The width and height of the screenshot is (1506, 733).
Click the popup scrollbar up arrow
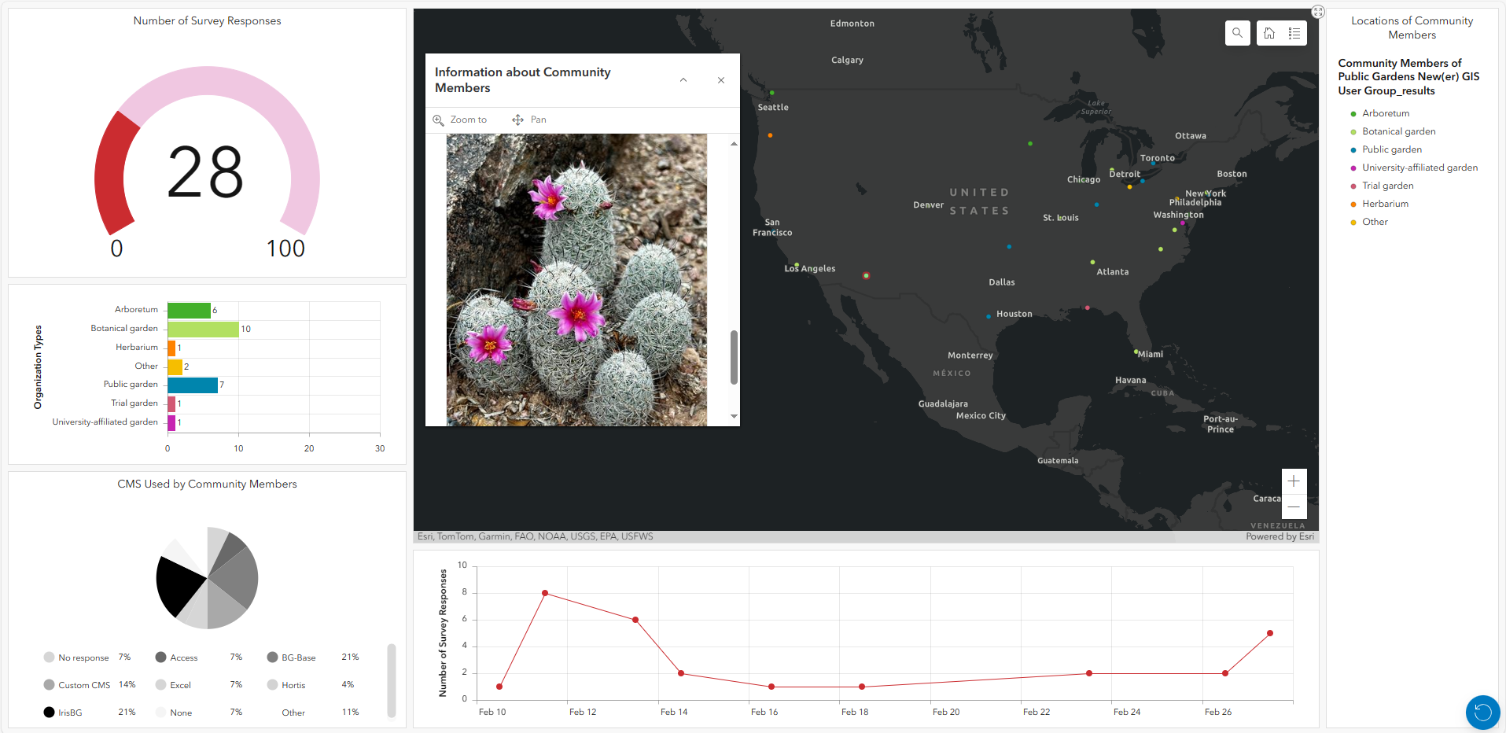[734, 143]
